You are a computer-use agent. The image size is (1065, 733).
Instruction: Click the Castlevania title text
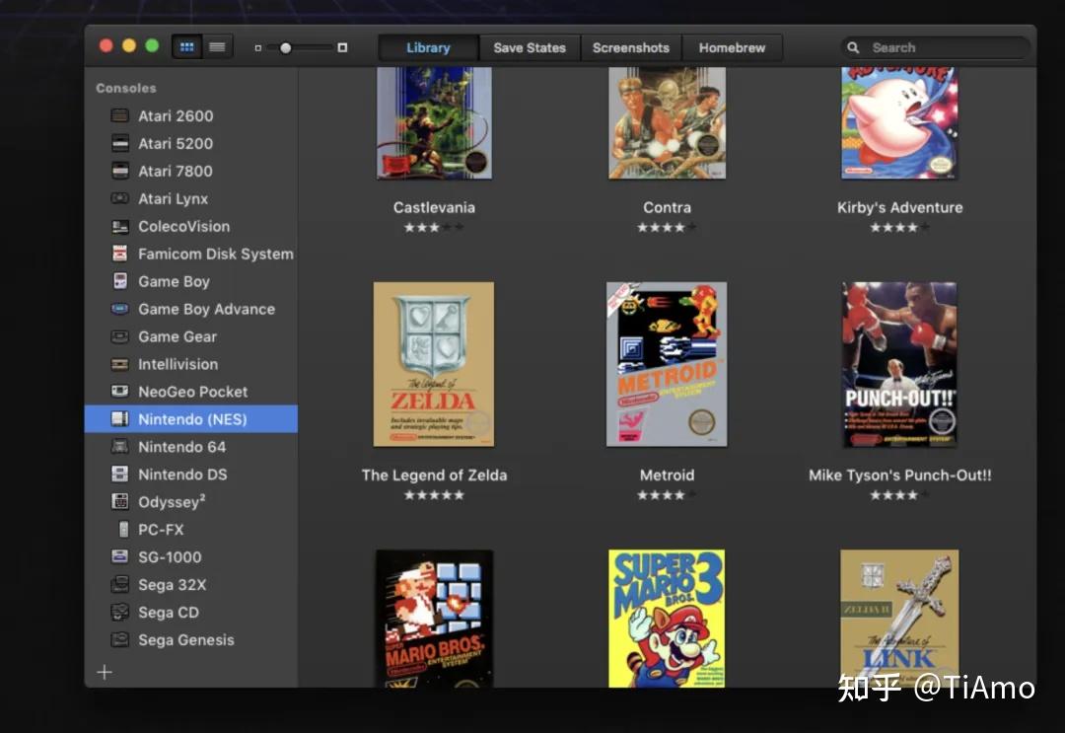(434, 207)
